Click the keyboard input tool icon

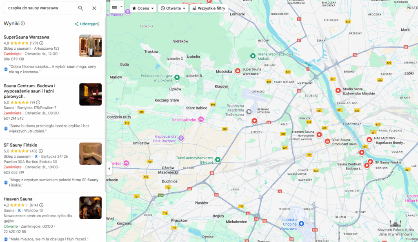[114, 7]
